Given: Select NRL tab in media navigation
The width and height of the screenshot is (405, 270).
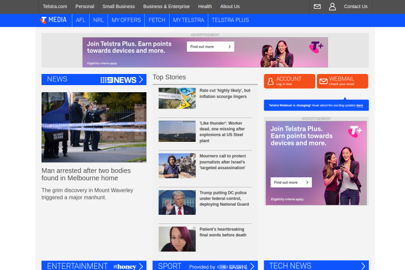Looking at the screenshot, I should coord(98,20).
